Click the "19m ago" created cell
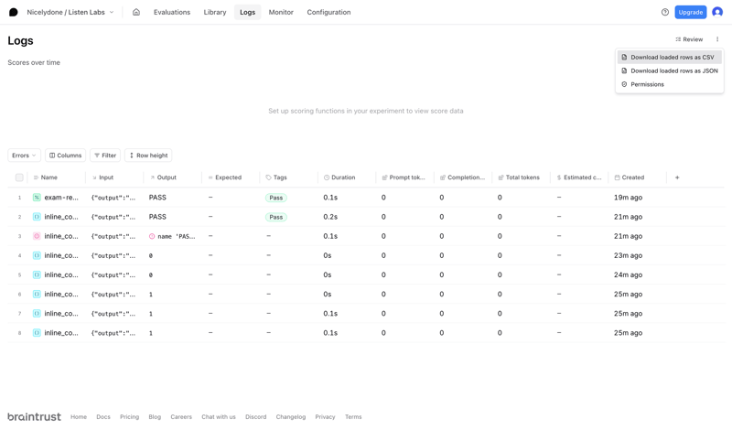Screen dimensions: 732x430 (x=628, y=198)
